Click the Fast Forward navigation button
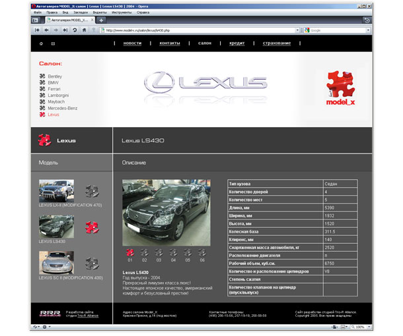 65,30
